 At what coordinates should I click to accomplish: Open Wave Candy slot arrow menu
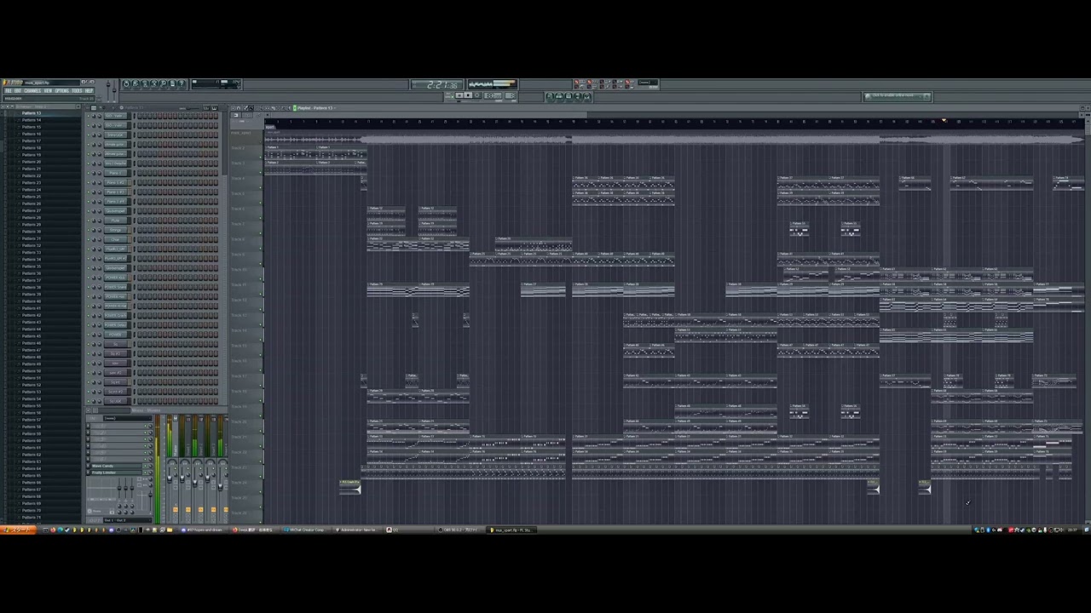pos(88,466)
